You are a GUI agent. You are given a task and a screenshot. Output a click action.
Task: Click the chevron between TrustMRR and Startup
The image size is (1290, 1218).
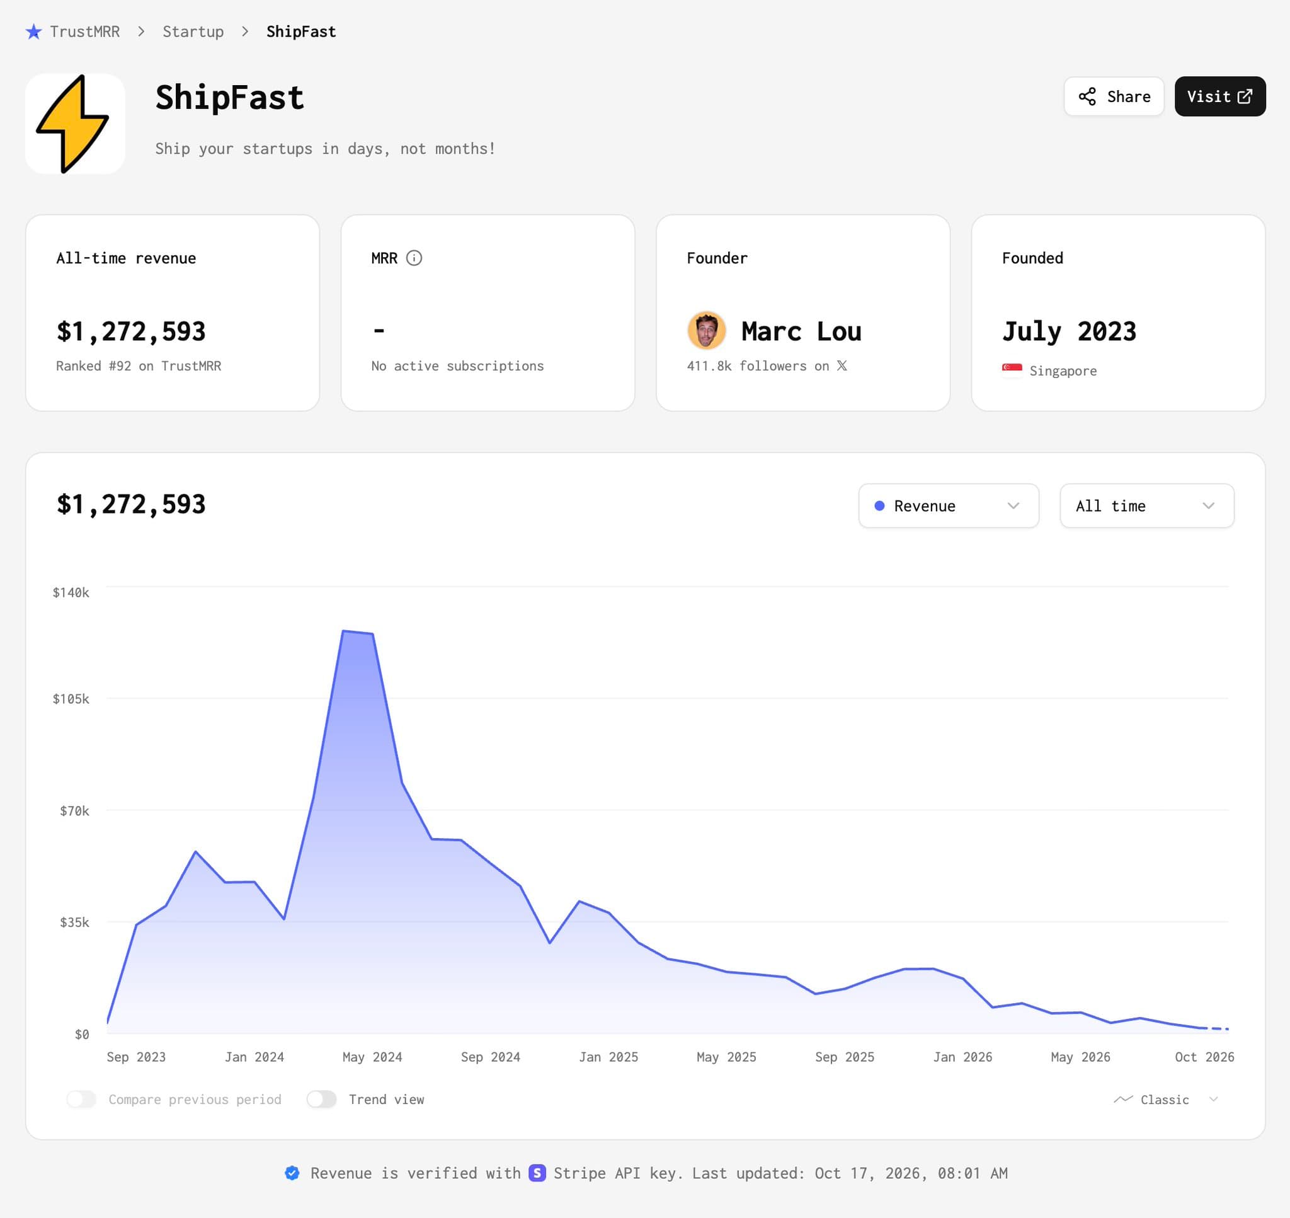(141, 31)
